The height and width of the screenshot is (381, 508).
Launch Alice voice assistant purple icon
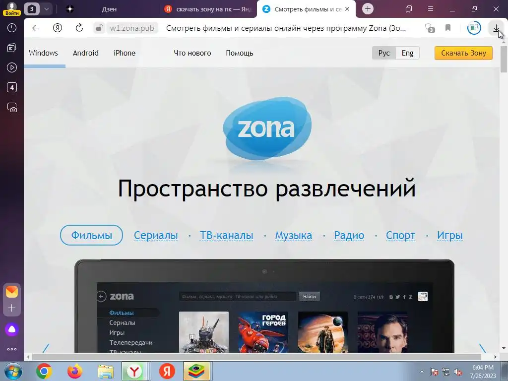pyautogui.click(x=12, y=329)
